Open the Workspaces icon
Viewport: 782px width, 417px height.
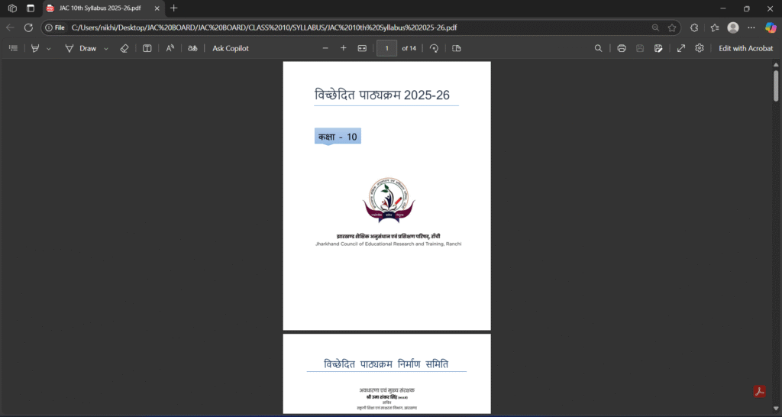(12, 8)
